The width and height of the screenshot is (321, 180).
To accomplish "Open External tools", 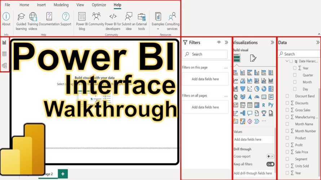I will point(141,22).
